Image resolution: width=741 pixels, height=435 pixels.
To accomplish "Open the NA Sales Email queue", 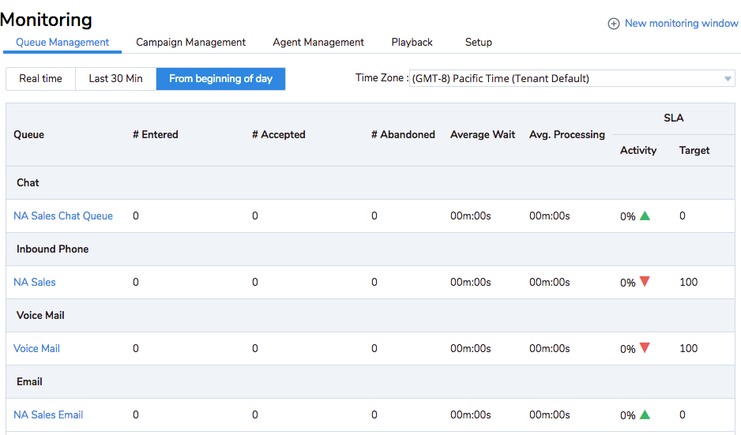I will tap(48, 414).
